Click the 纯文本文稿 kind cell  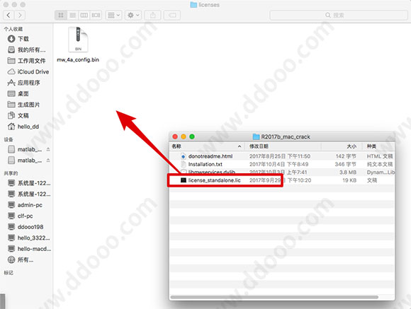coord(380,164)
